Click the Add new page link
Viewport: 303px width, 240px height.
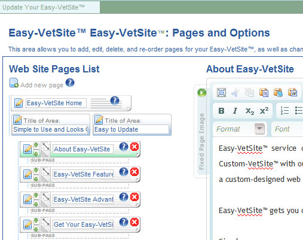click(42, 85)
